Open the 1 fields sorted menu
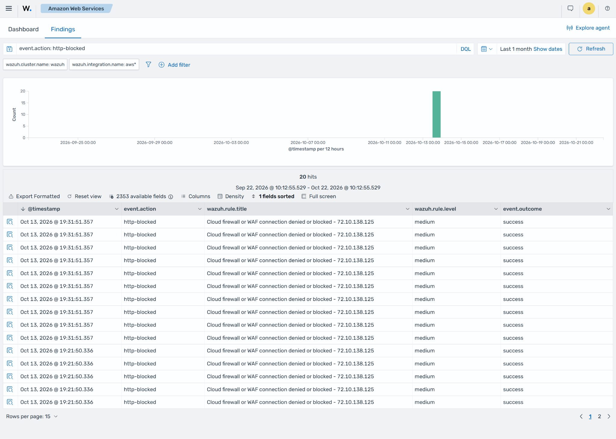The height and width of the screenshot is (439, 616). (273, 196)
